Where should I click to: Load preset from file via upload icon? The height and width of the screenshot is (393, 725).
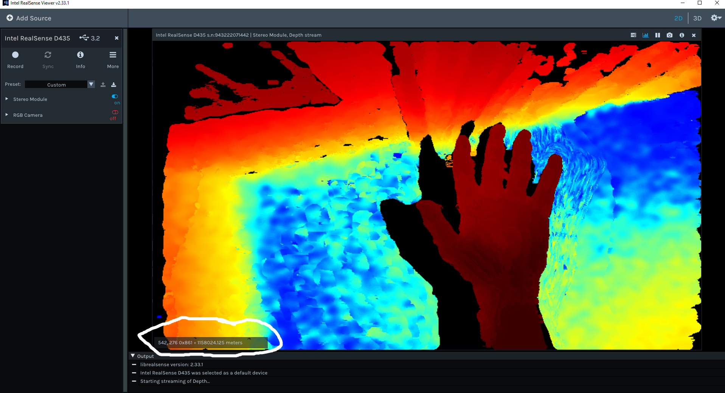(x=103, y=85)
